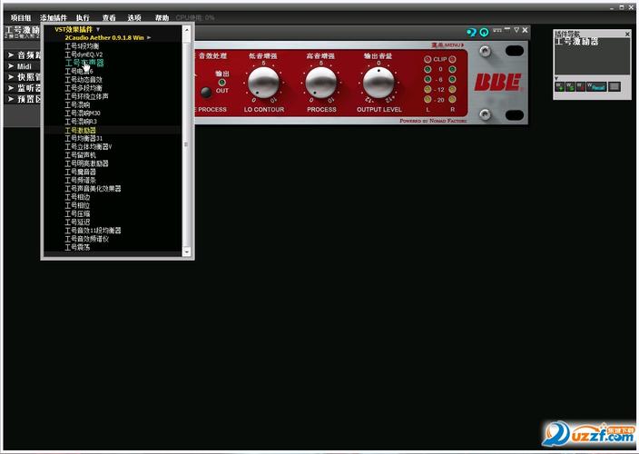Click the list-lines icon in 插件导航
639x454 pixels.
pyautogui.click(x=614, y=86)
